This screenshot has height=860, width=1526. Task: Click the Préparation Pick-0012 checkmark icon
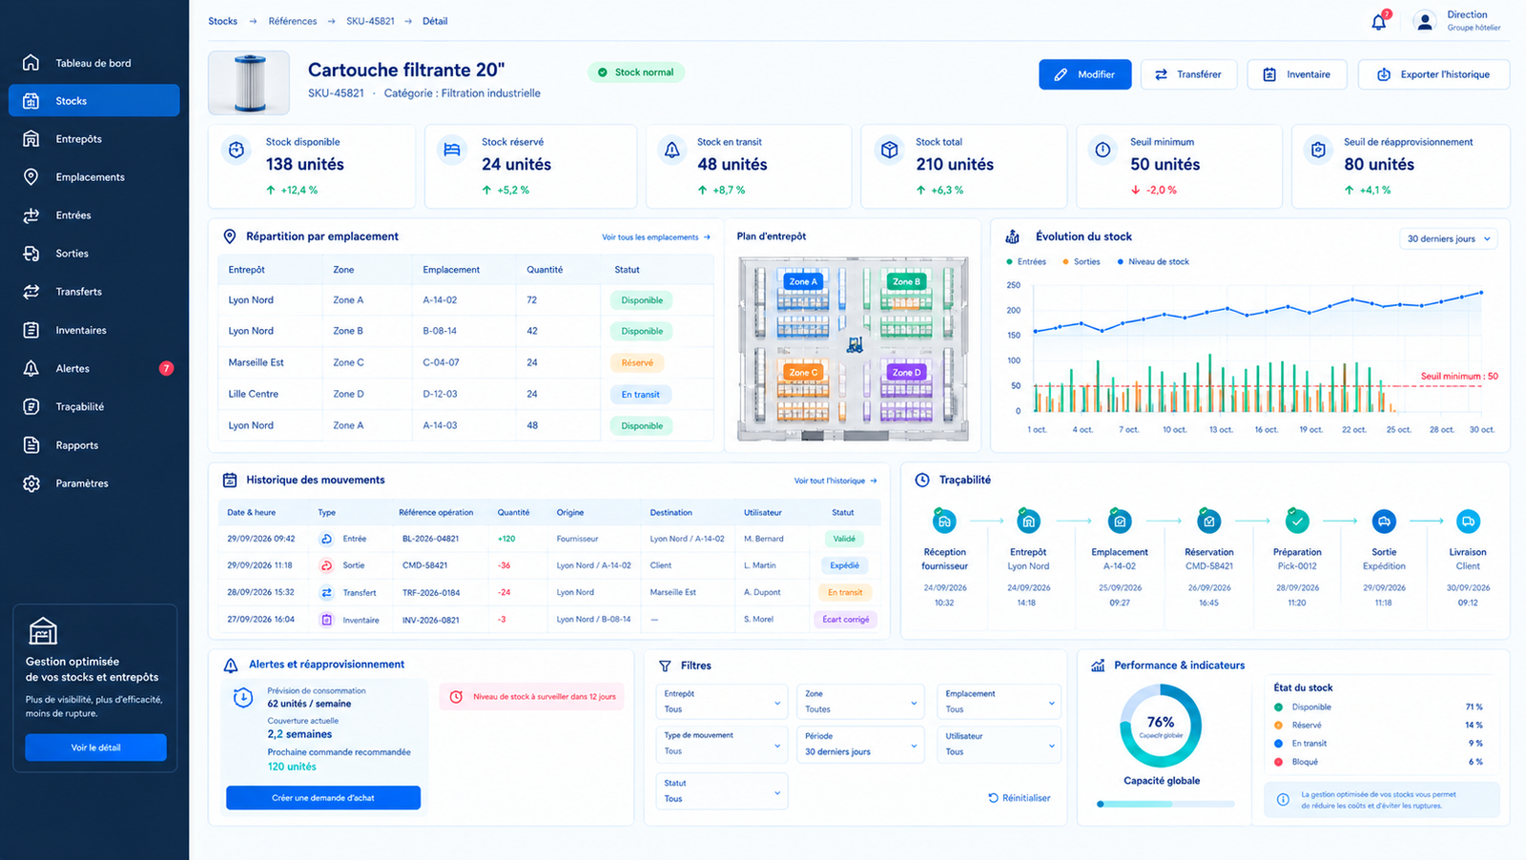coord(1297,522)
